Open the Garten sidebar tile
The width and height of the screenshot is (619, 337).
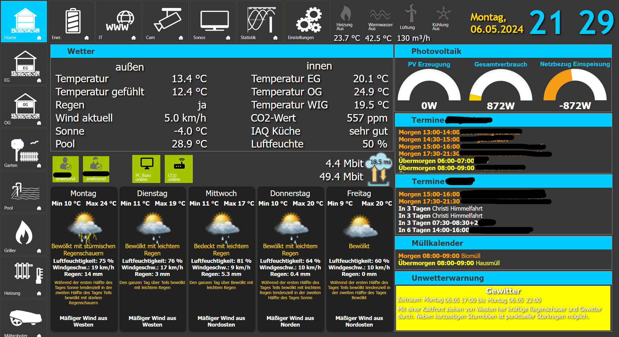[24, 149]
